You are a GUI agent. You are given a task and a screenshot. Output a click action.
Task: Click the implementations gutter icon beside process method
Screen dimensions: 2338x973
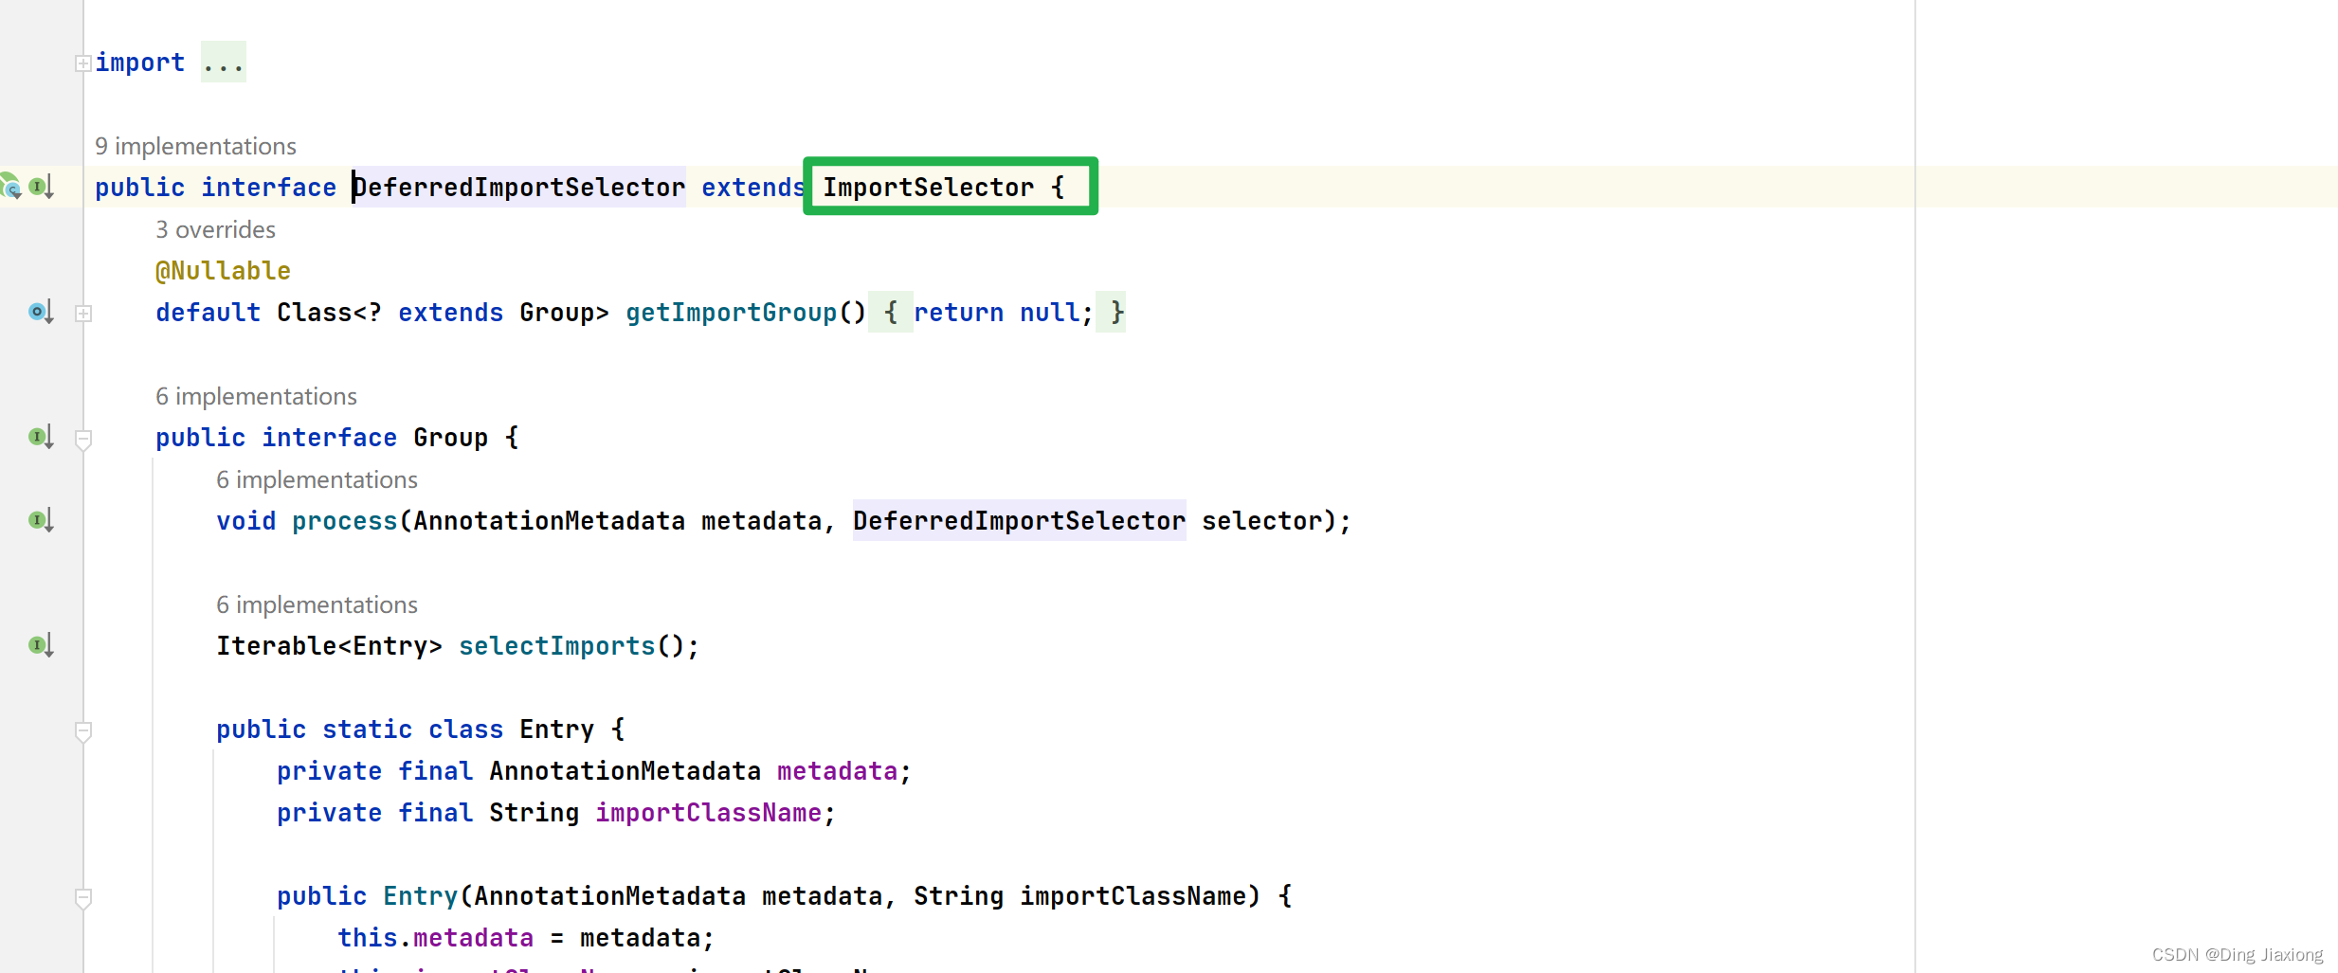[41, 520]
